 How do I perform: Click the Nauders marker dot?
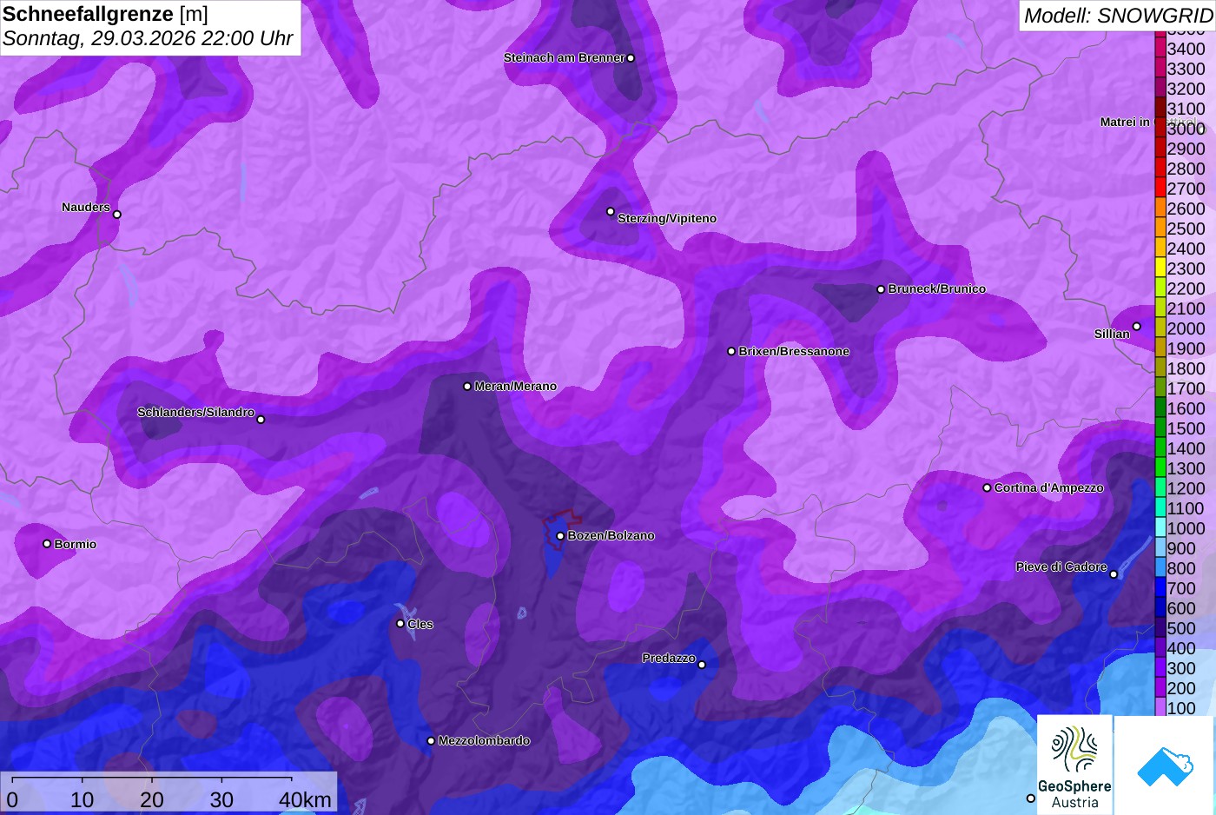pos(117,215)
